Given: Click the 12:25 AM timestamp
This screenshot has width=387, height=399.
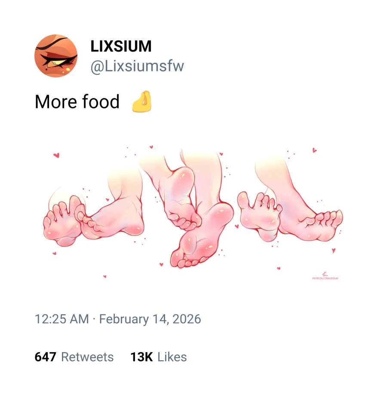Looking at the screenshot, I should [x=61, y=319].
